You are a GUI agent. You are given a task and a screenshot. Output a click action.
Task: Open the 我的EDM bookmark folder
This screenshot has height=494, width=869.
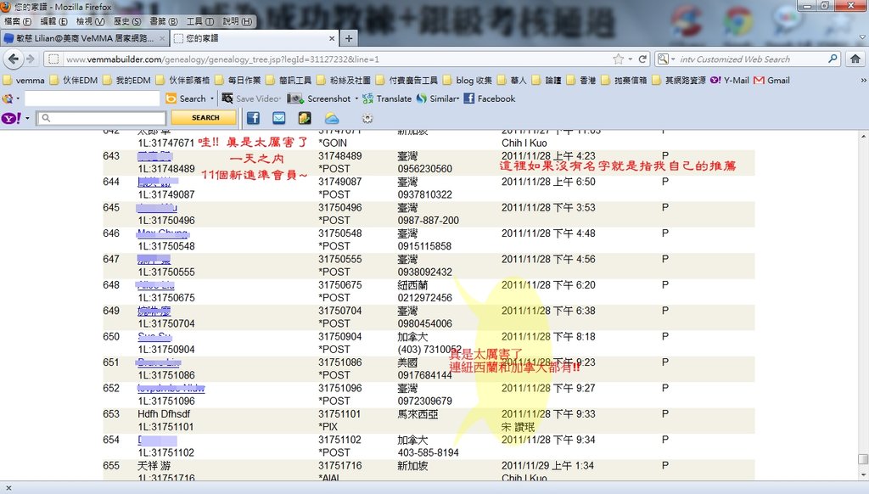pyautogui.click(x=127, y=81)
